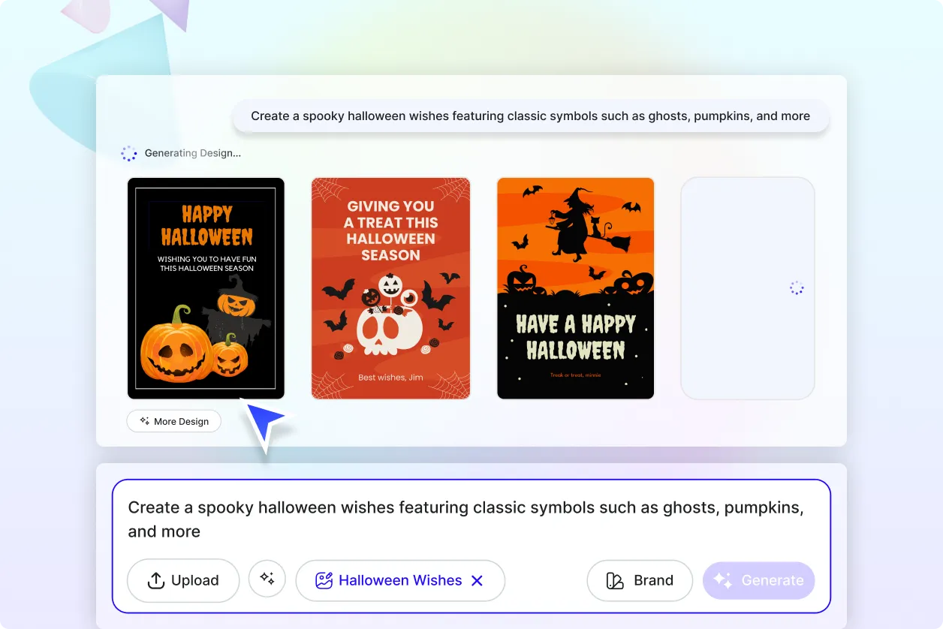Click the Generating Design spinner icon
Viewport: 943px width, 629px height.
(x=129, y=153)
